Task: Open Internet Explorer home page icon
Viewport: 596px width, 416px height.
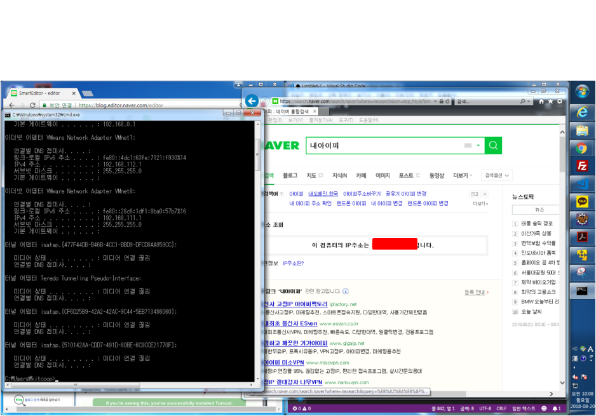Action: click(x=541, y=102)
